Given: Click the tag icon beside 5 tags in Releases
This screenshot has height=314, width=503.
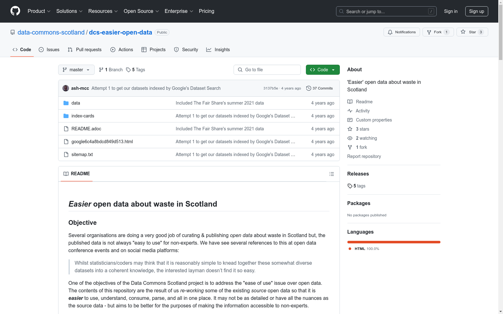Looking at the screenshot, I should click(x=350, y=186).
